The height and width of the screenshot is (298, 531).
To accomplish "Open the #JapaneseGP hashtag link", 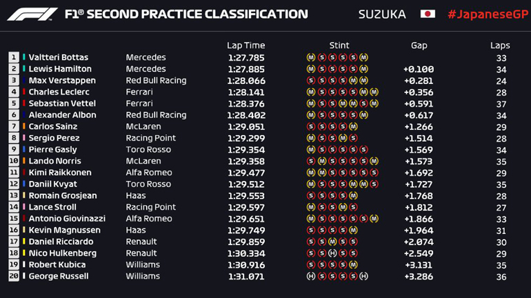I will click(x=485, y=14).
